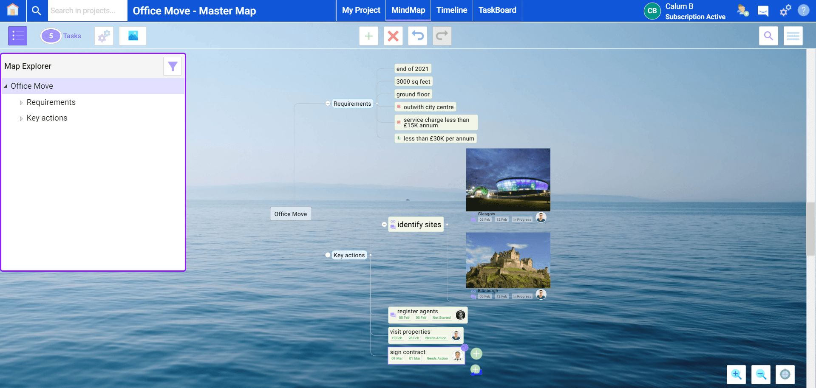This screenshot has height=388, width=816.
Task: Click the Edinburgh castle image node
Action: coord(508,260)
